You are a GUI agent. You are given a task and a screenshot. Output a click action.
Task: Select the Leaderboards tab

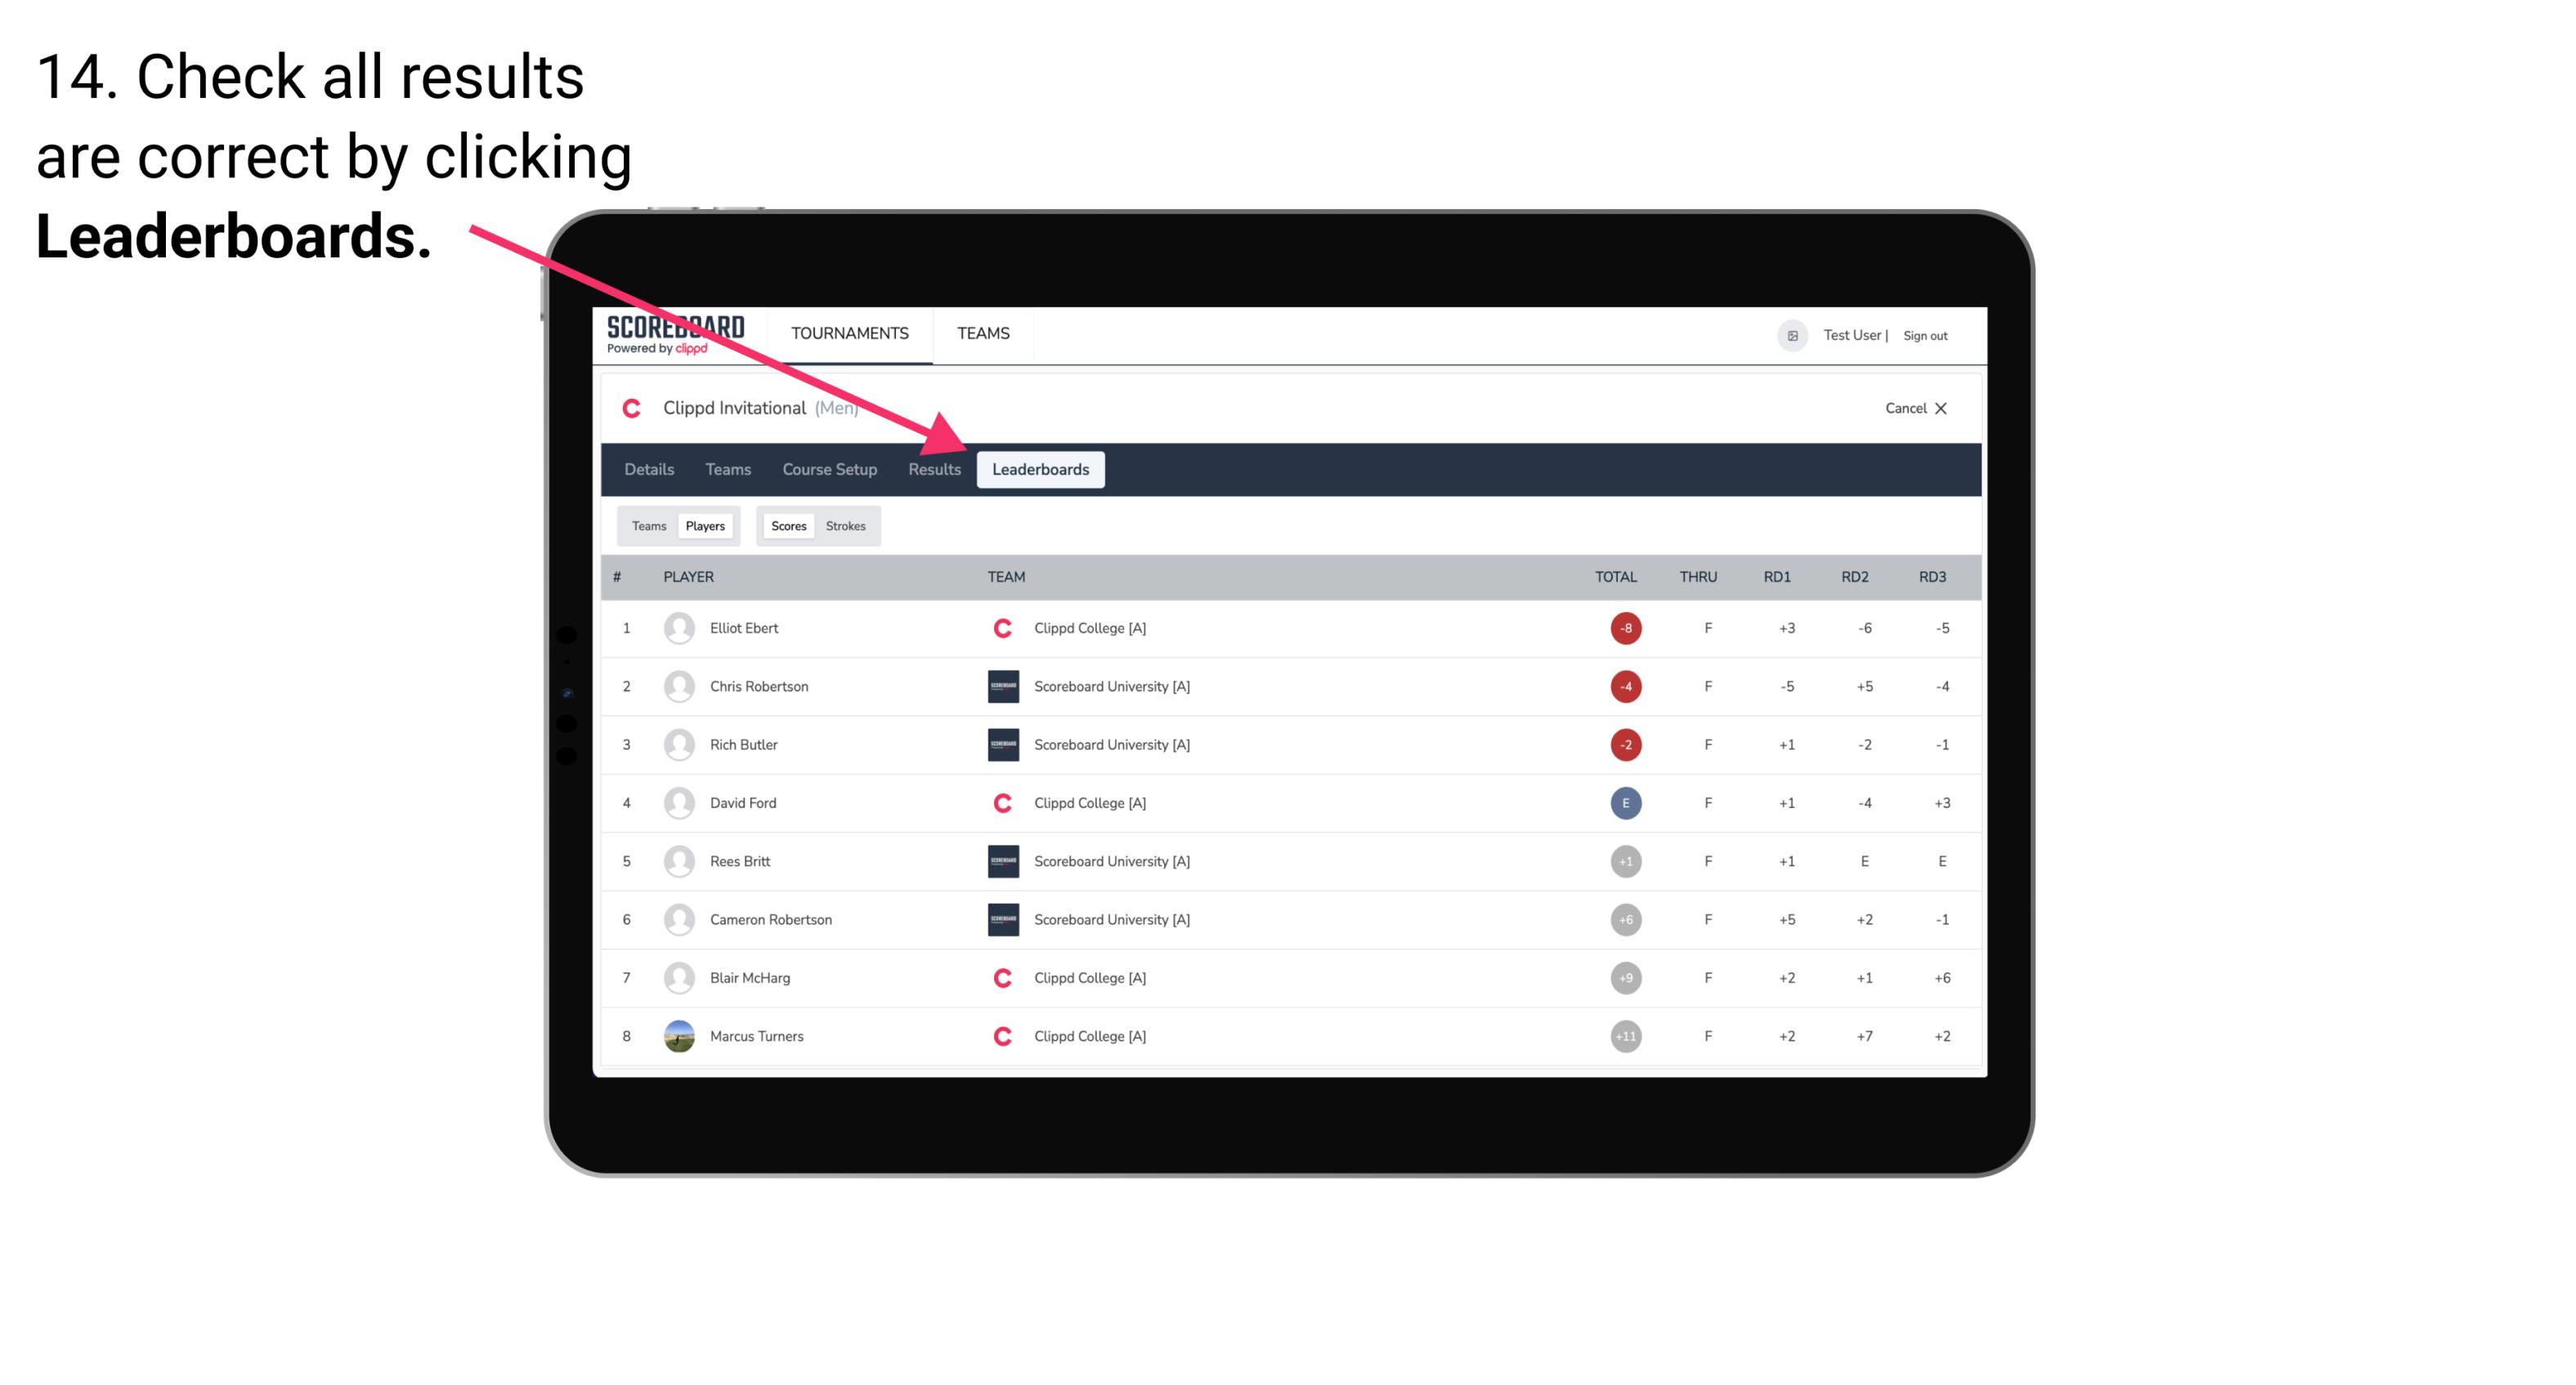(x=1042, y=469)
